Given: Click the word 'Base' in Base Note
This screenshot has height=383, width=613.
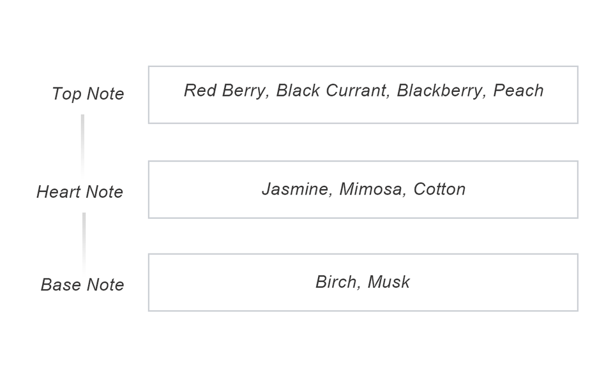Looking at the screenshot, I should [59, 285].
